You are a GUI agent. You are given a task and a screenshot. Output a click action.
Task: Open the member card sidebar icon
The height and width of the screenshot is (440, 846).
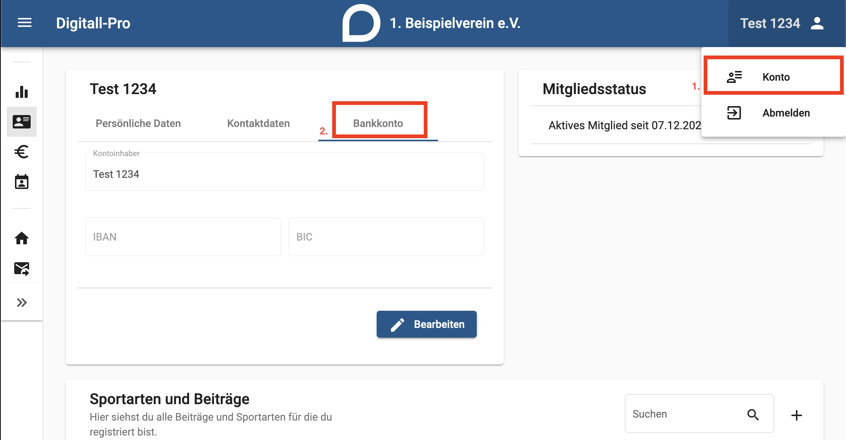[x=22, y=122]
